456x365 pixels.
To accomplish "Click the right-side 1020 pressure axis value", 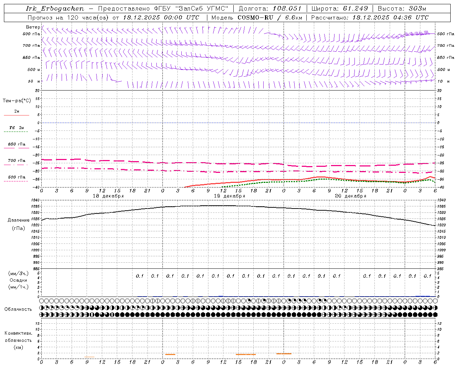I will point(441,225).
